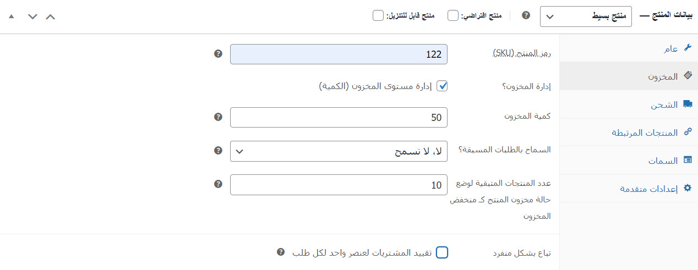Click help icon next to product type
Image resolution: width=698 pixels, height=270 pixels.
point(526,15)
